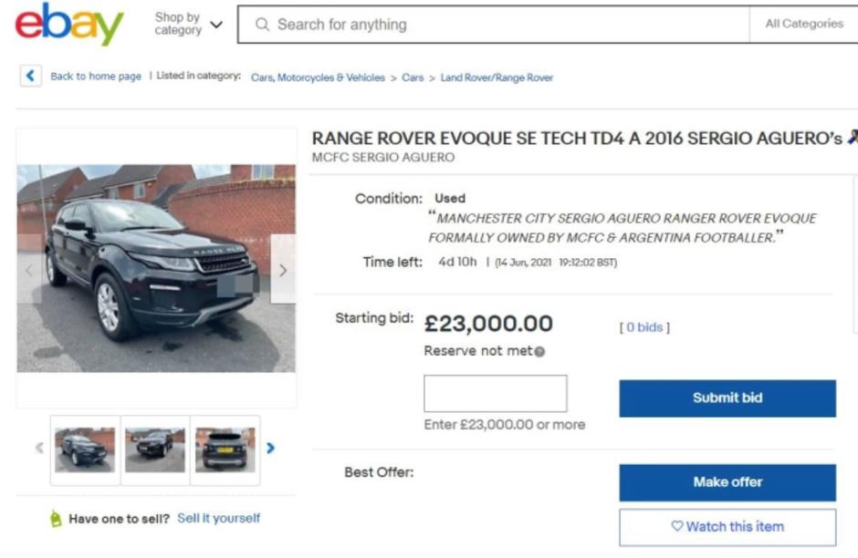Click the search magnifier icon
The height and width of the screenshot is (558, 858).
click(262, 25)
